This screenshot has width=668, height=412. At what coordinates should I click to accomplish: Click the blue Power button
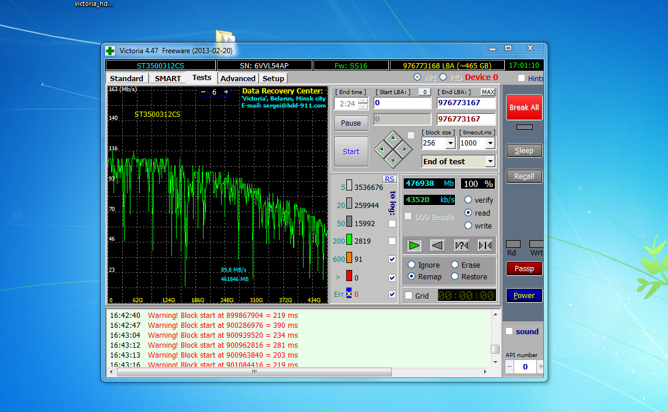(524, 295)
